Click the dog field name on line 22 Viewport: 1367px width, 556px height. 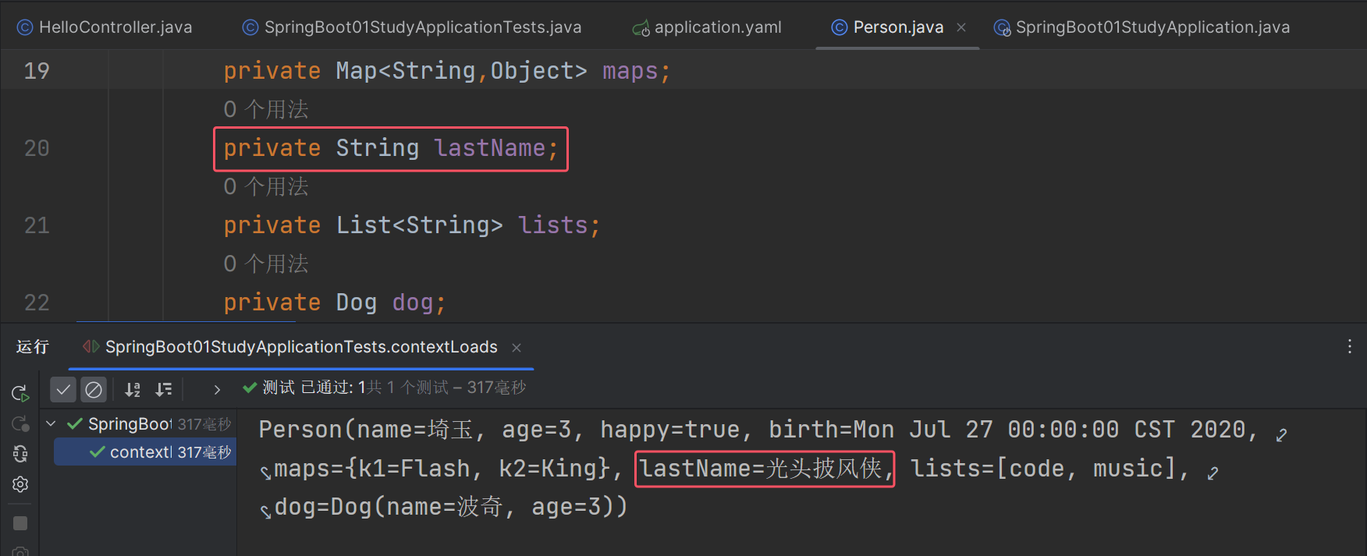click(412, 303)
